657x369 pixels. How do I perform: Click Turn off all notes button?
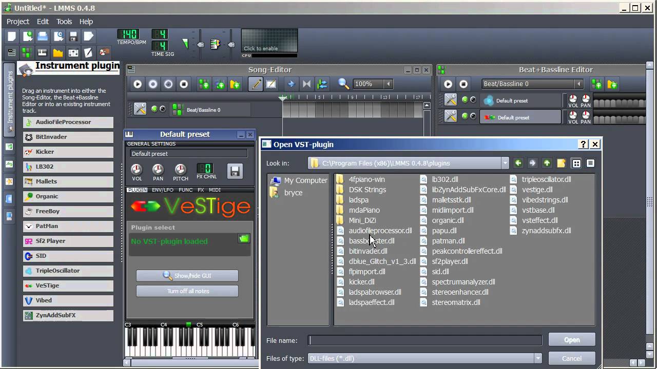tap(187, 291)
